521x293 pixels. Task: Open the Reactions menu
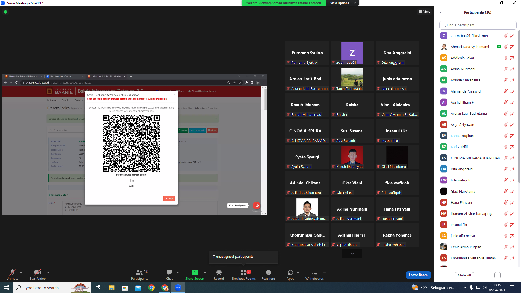click(x=268, y=275)
